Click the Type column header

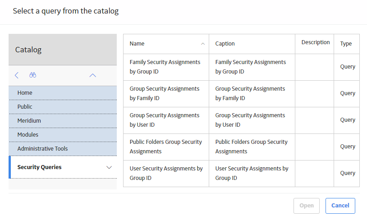coord(346,44)
